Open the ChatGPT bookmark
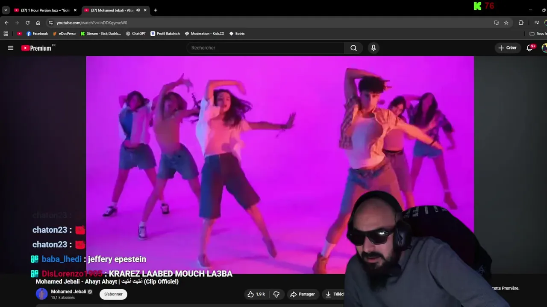The width and height of the screenshot is (547, 307). click(136, 34)
